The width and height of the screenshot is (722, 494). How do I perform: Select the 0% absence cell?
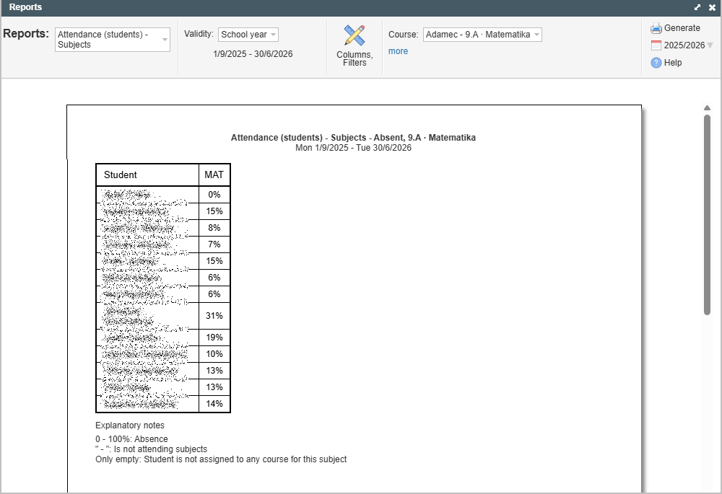click(214, 195)
